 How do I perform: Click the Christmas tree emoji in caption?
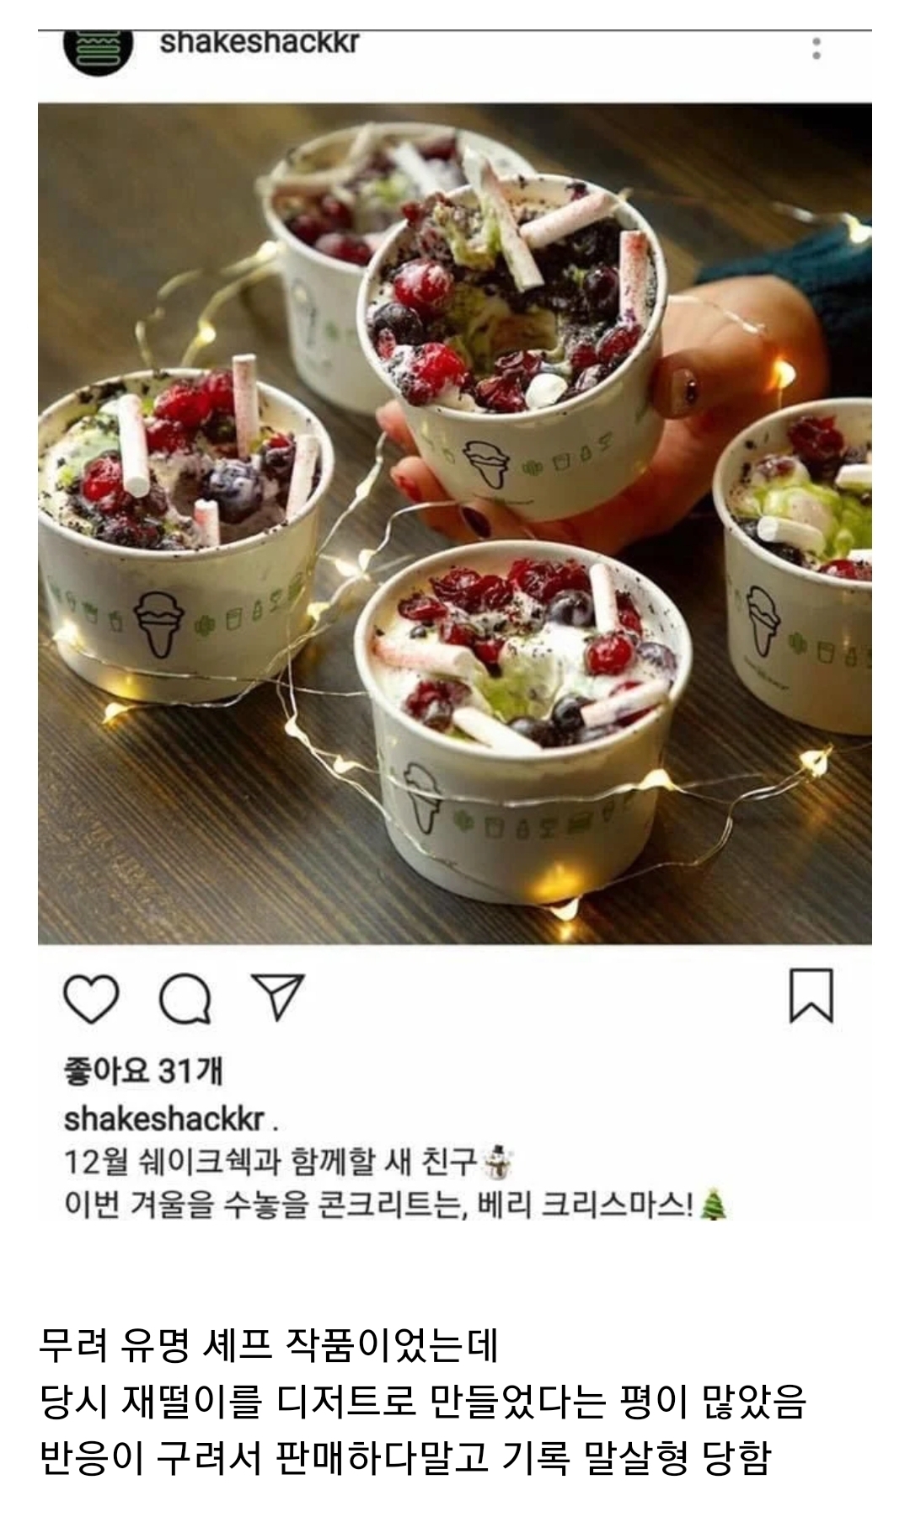tap(714, 1205)
